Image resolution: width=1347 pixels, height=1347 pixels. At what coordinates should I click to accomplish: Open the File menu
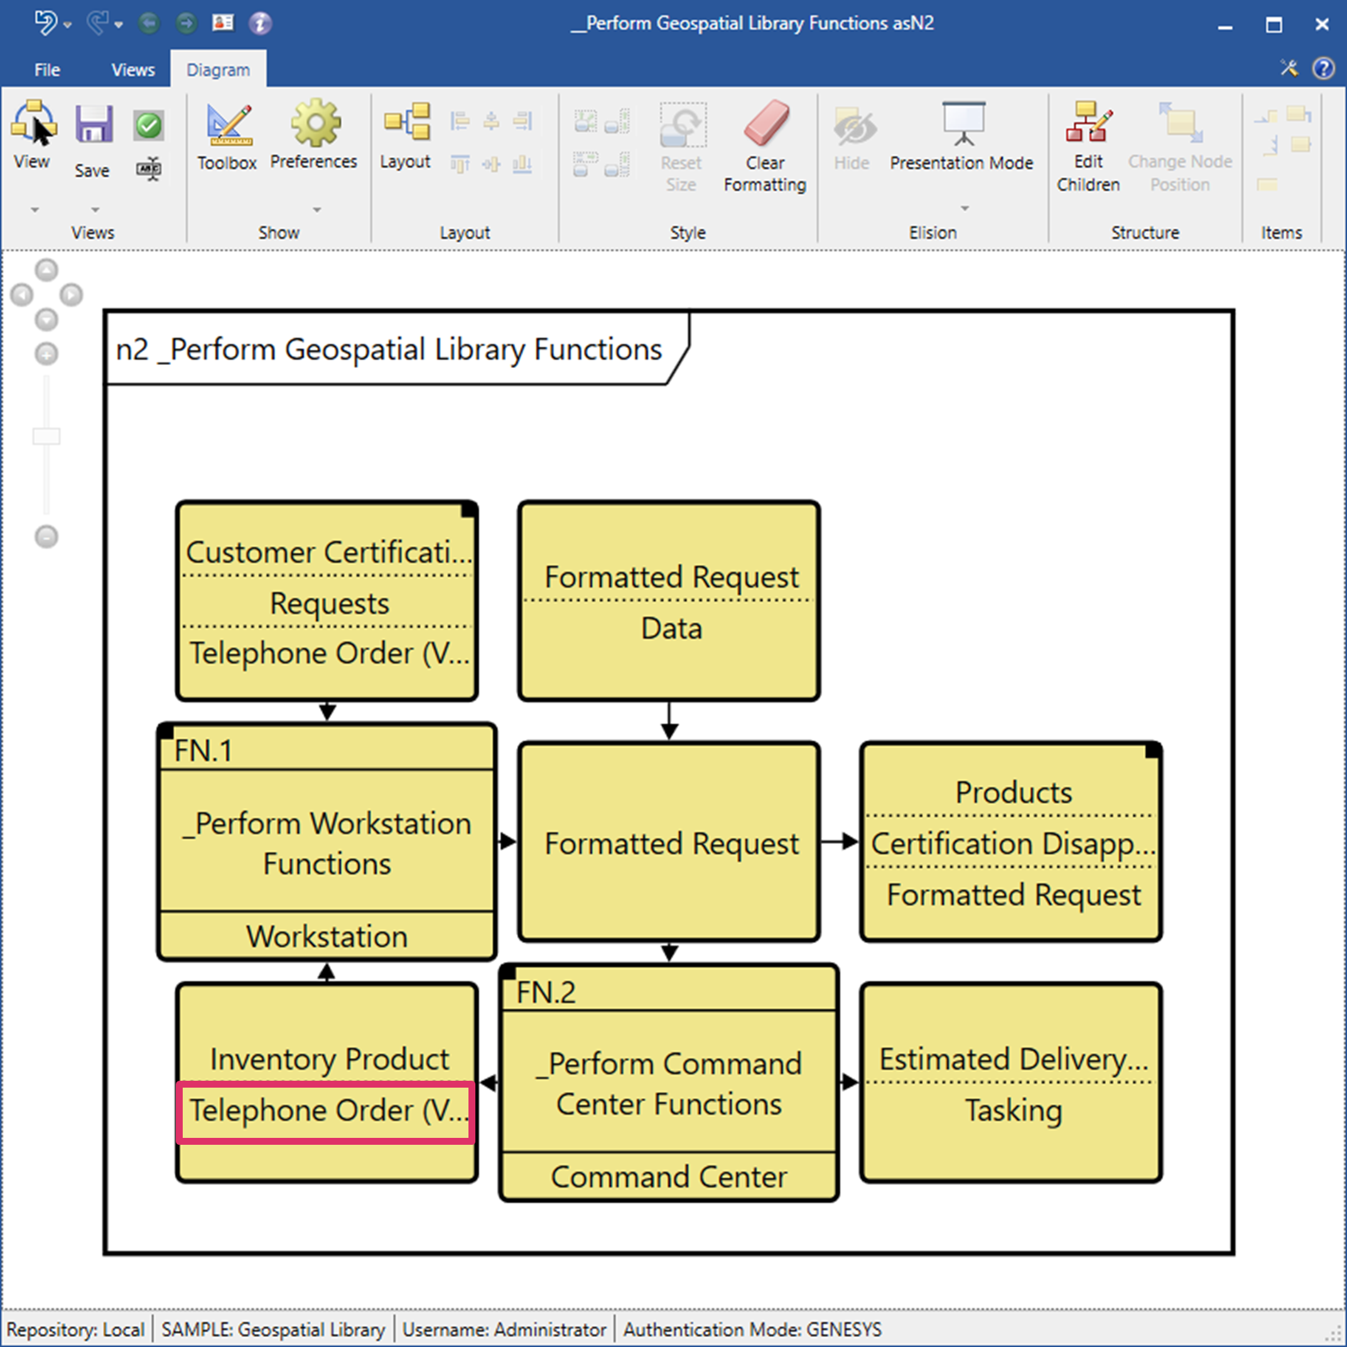tap(46, 69)
